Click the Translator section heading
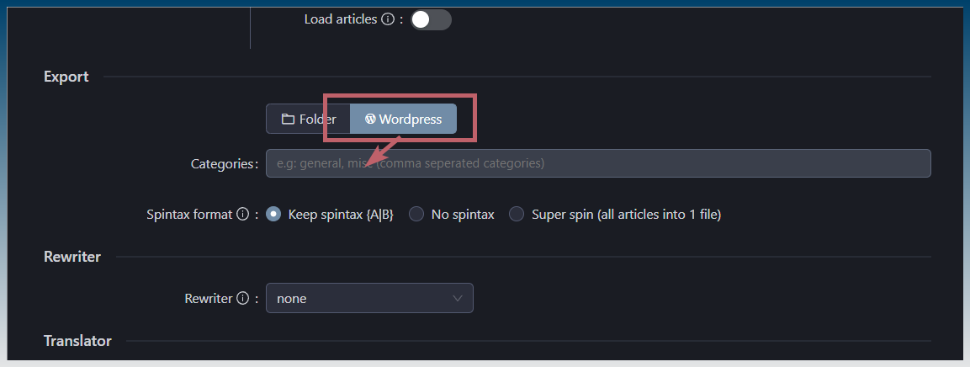This screenshot has height=367, width=970. coord(77,341)
